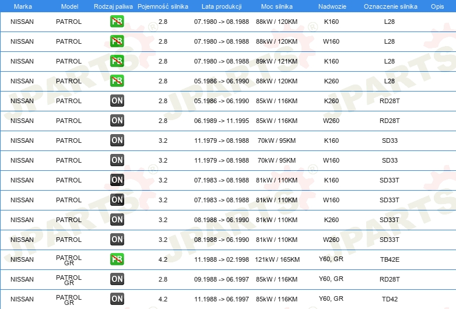Screen dimensions: 456x309
Task: Select the 09.1988 -> 06.1997 production years cell
Action: click(x=222, y=279)
